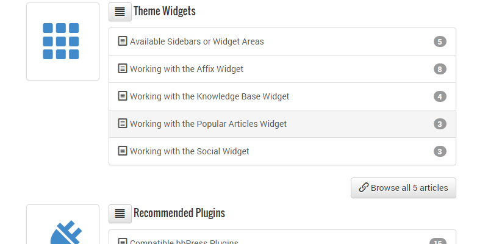The height and width of the screenshot is (244, 488).
Task: Click the document icon beside Affix Widget
Action: click(x=123, y=69)
